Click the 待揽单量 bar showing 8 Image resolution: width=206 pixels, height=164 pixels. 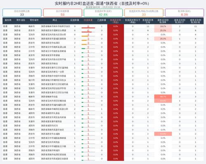point(88,26)
